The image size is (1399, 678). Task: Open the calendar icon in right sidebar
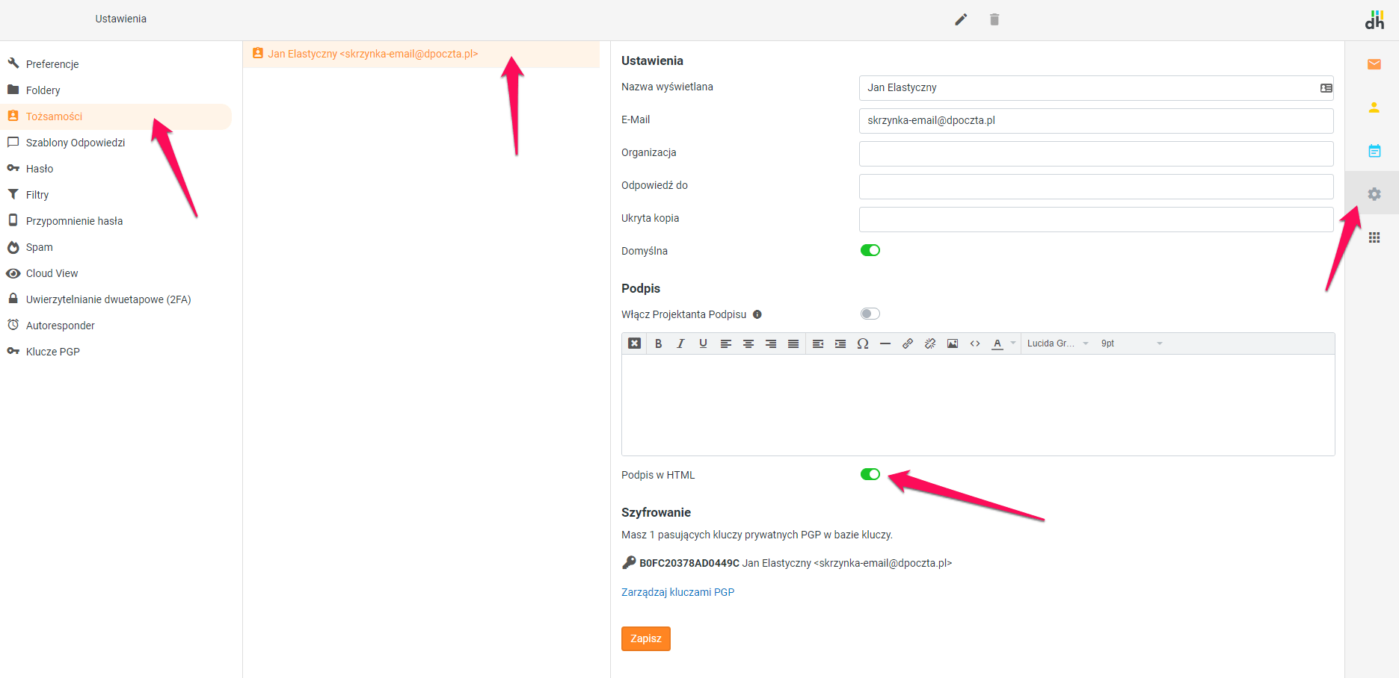point(1374,151)
